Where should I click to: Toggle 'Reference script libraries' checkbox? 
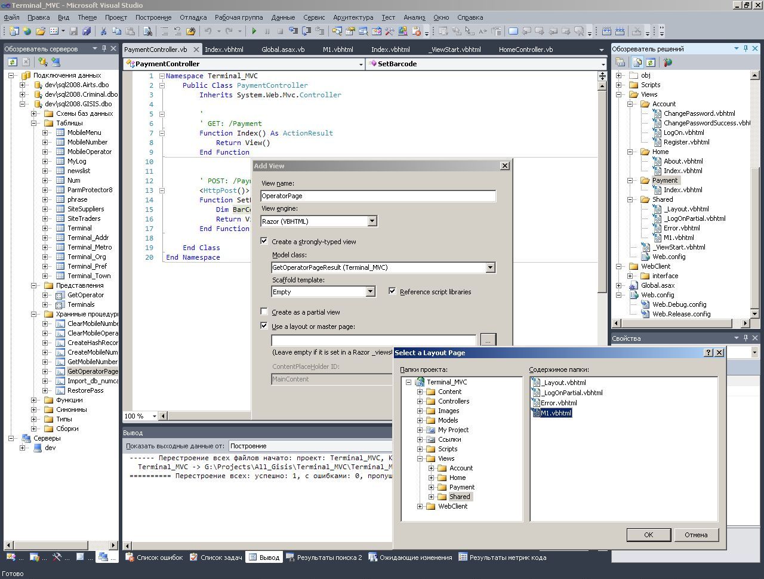point(392,291)
